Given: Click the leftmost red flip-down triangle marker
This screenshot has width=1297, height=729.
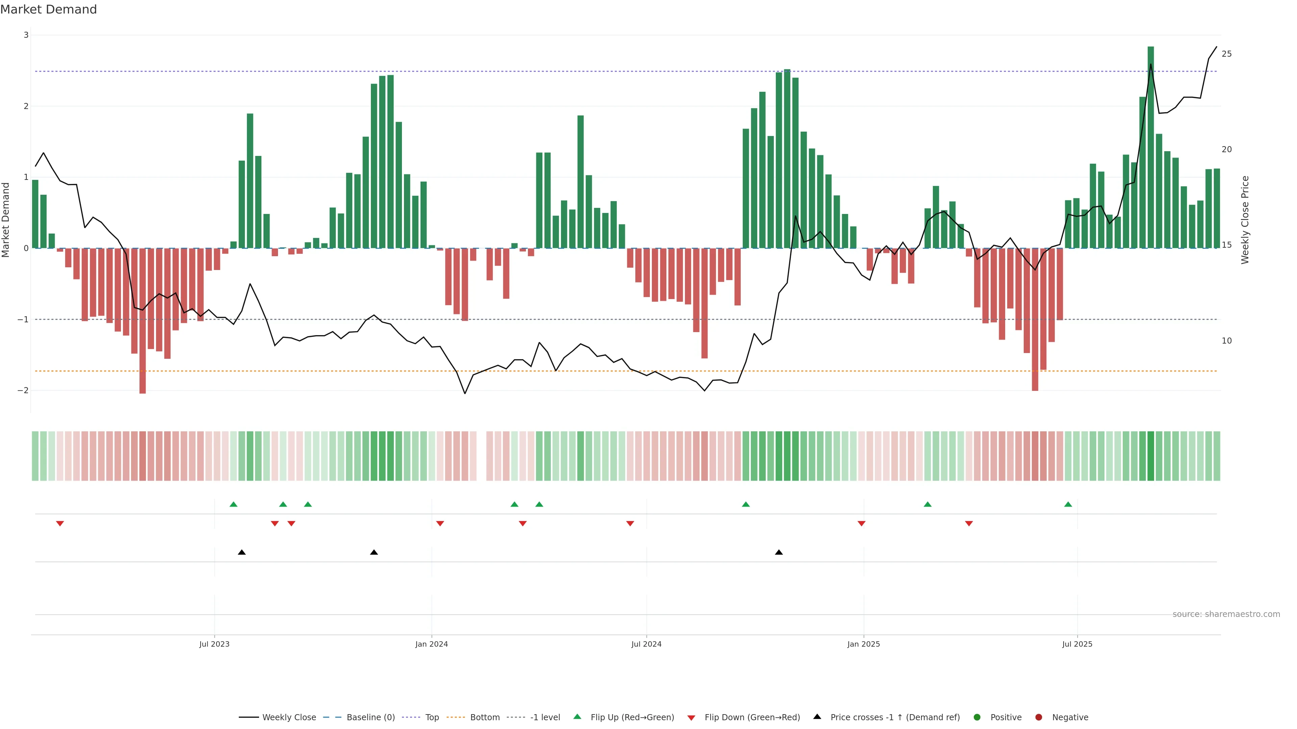Looking at the screenshot, I should click(x=60, y=524).
